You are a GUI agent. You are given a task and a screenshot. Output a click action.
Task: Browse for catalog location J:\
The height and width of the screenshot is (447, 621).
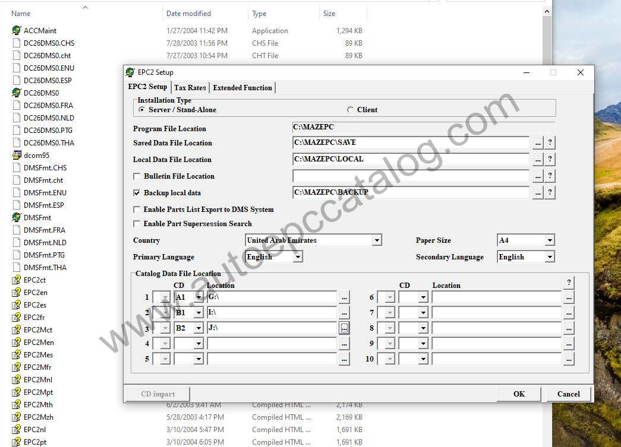pos(344,328)
